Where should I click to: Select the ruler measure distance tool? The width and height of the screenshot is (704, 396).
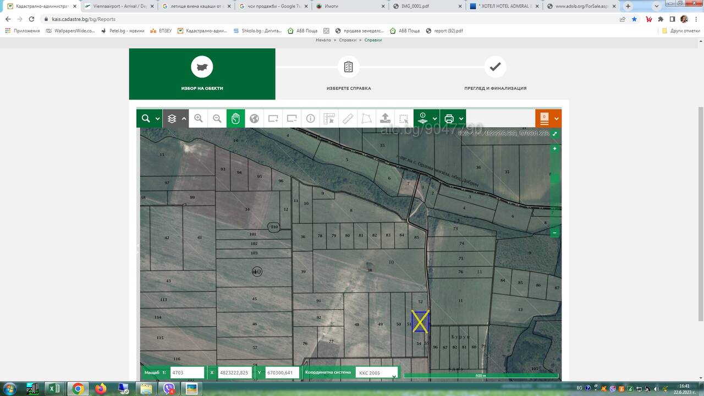point(348,118)
